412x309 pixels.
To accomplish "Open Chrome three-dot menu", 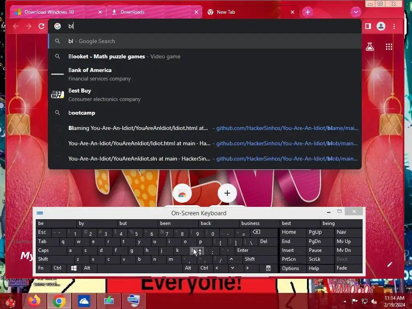I will pos(394,26).
